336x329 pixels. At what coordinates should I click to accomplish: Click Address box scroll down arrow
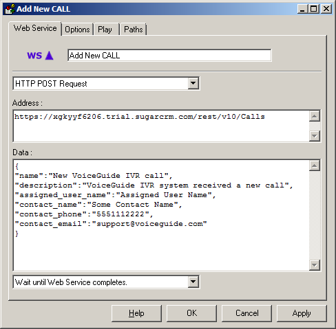[315, 136]
